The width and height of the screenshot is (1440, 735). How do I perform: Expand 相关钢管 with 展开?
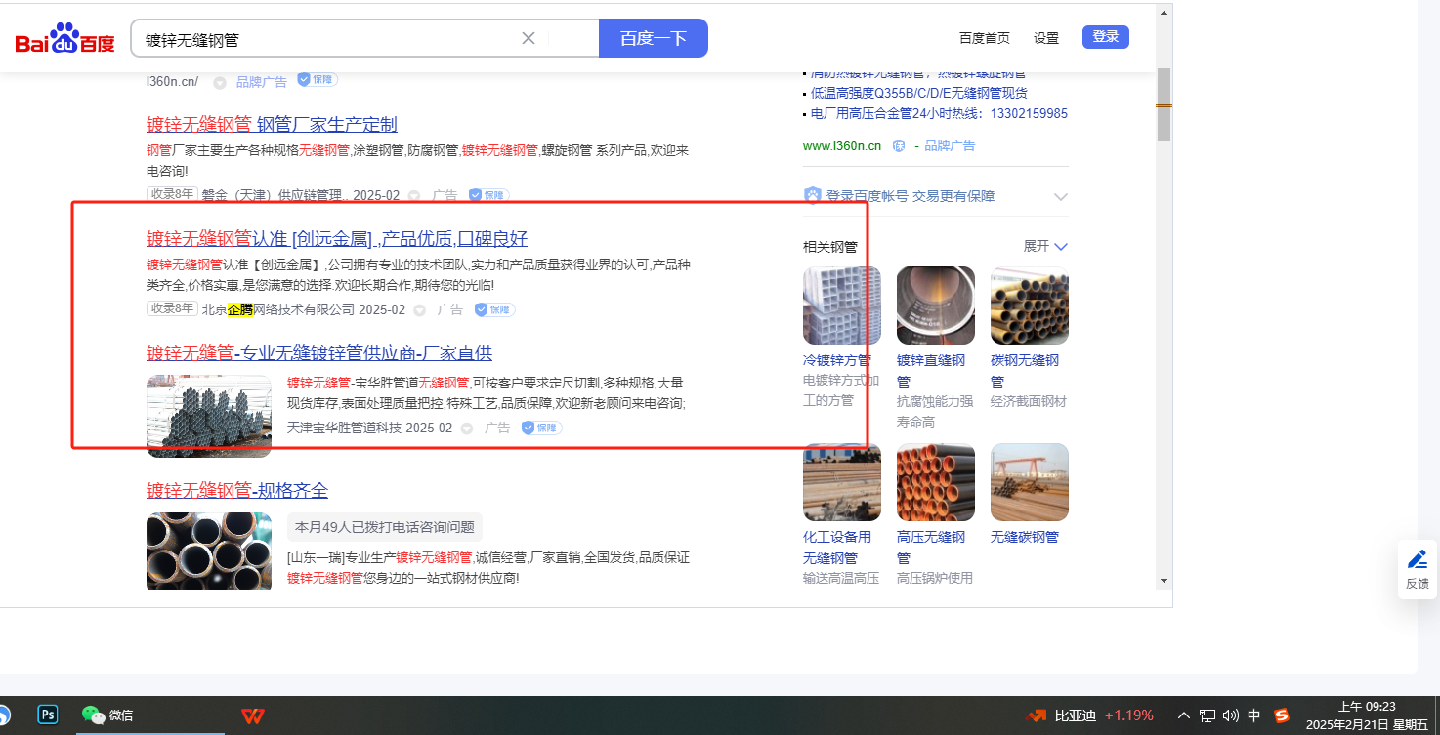[1045, 246]
